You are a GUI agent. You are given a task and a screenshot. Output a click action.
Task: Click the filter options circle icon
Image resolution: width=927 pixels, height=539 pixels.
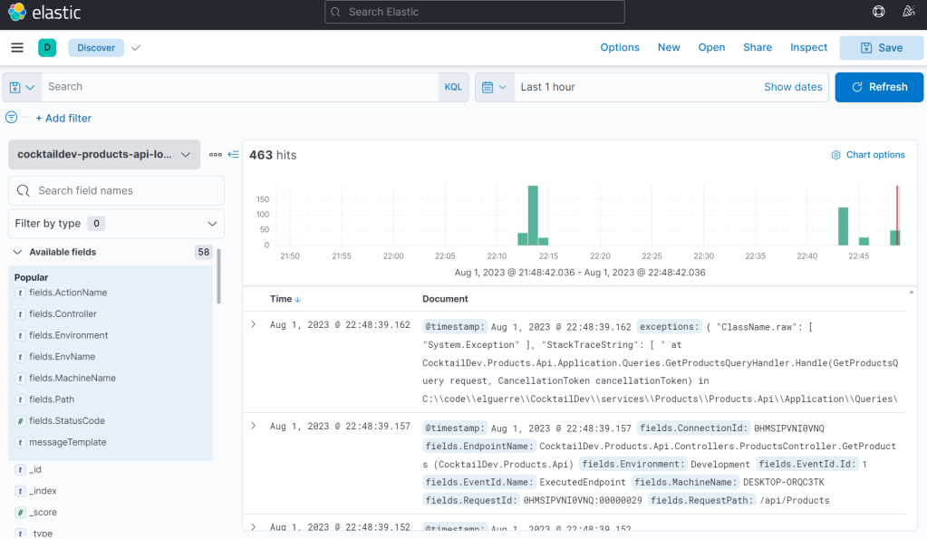(12, 118)
